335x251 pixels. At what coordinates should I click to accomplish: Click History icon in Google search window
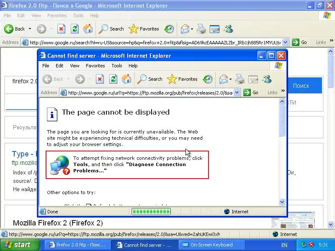point(169,29)
